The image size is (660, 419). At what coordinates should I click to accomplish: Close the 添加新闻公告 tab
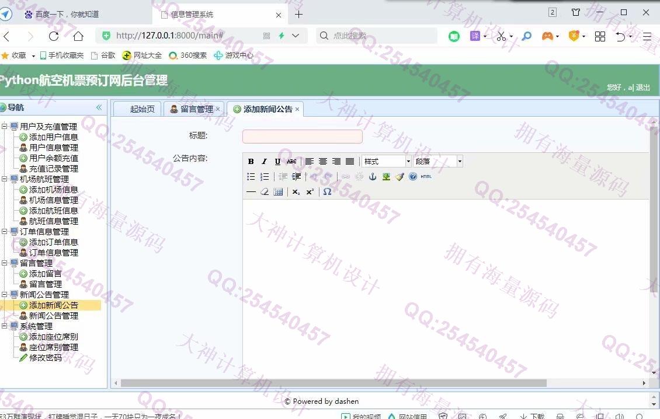coord(297,109)
